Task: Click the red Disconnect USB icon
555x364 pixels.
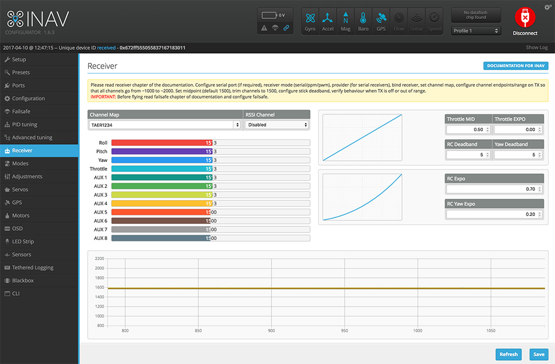Action: coord(525,18)
